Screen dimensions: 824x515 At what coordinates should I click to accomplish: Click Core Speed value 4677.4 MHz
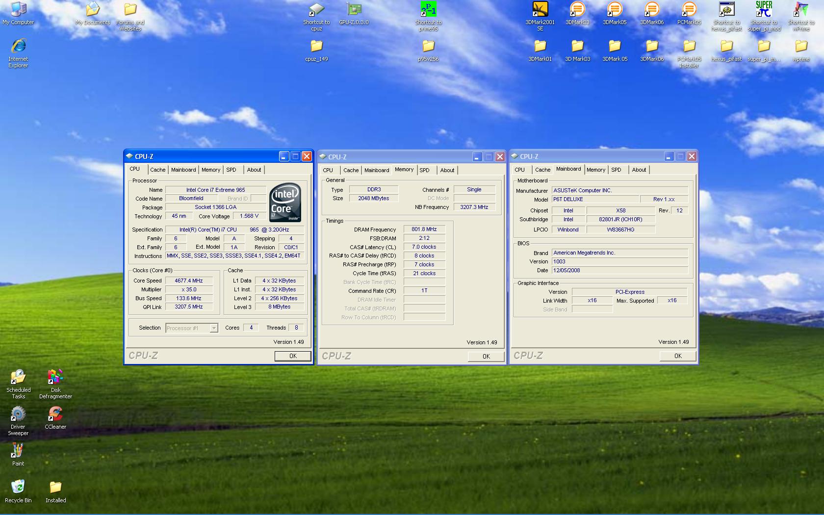tap(189, 281)
